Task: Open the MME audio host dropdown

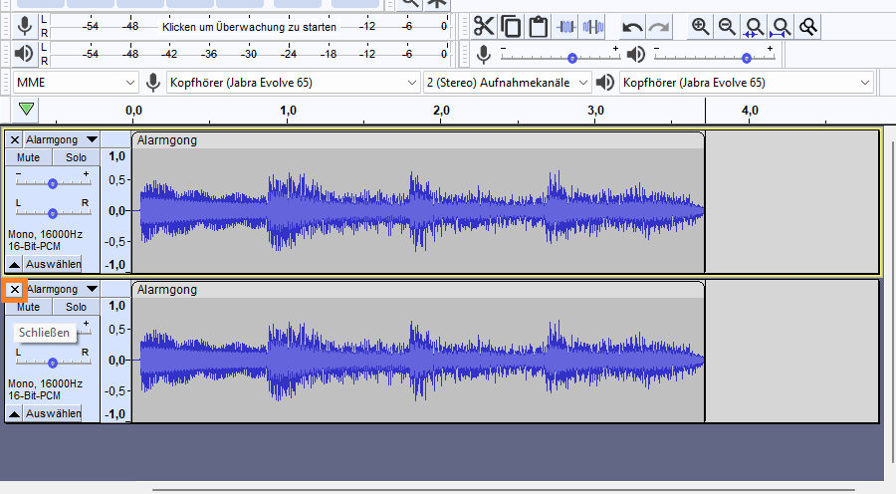Action: pos(76,83)
